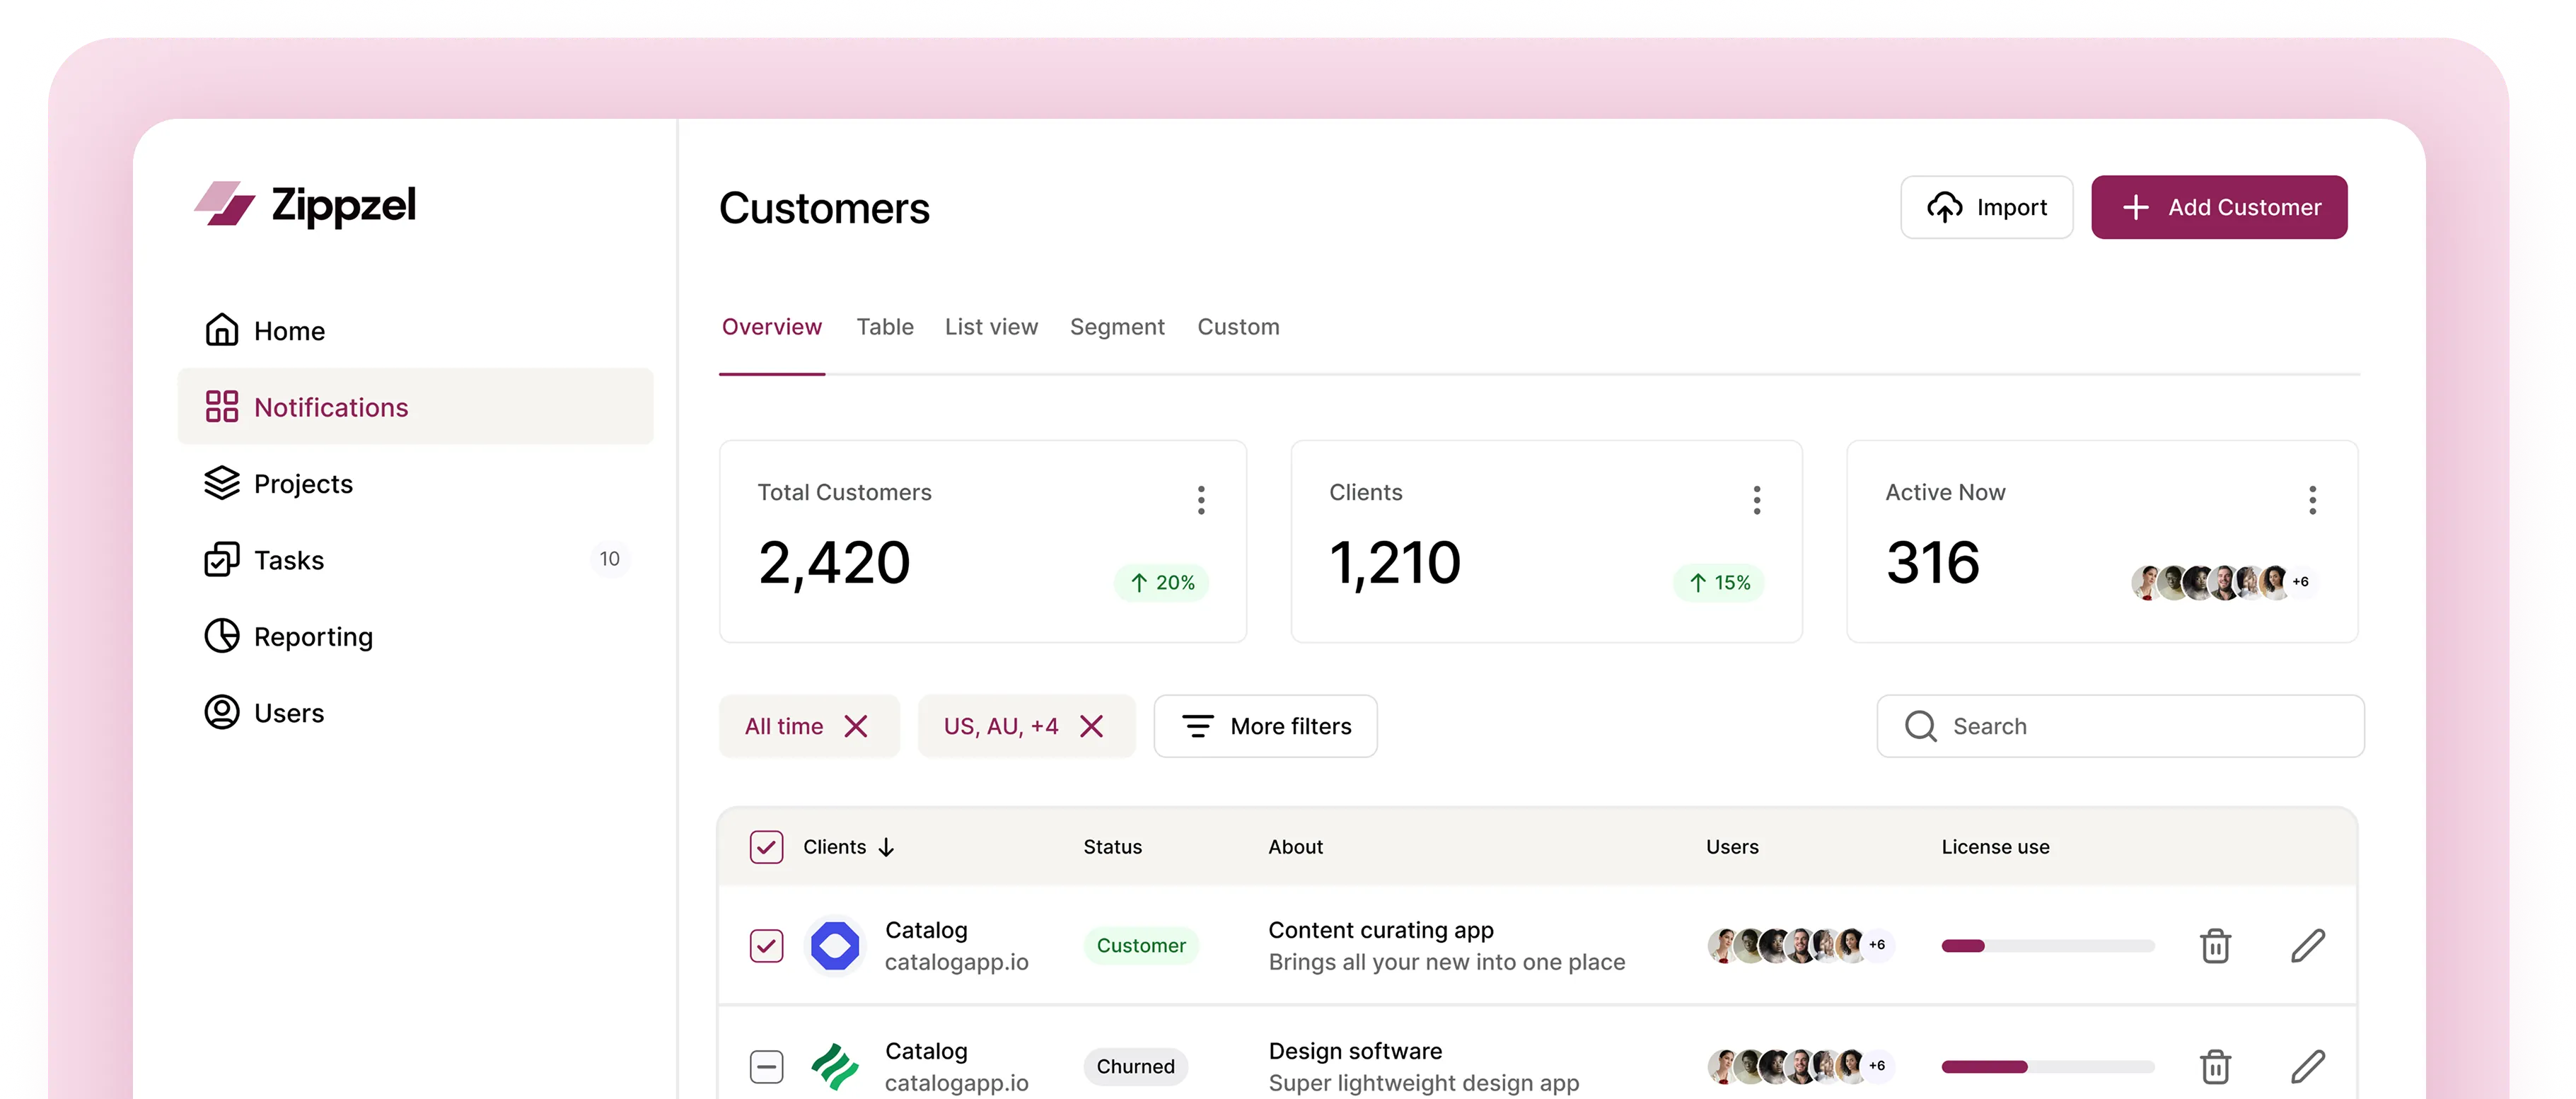The image size is (2576, 1099).
Task: Uncheck the Customer status Catalog row checkbox
Action: click(766, 945)
